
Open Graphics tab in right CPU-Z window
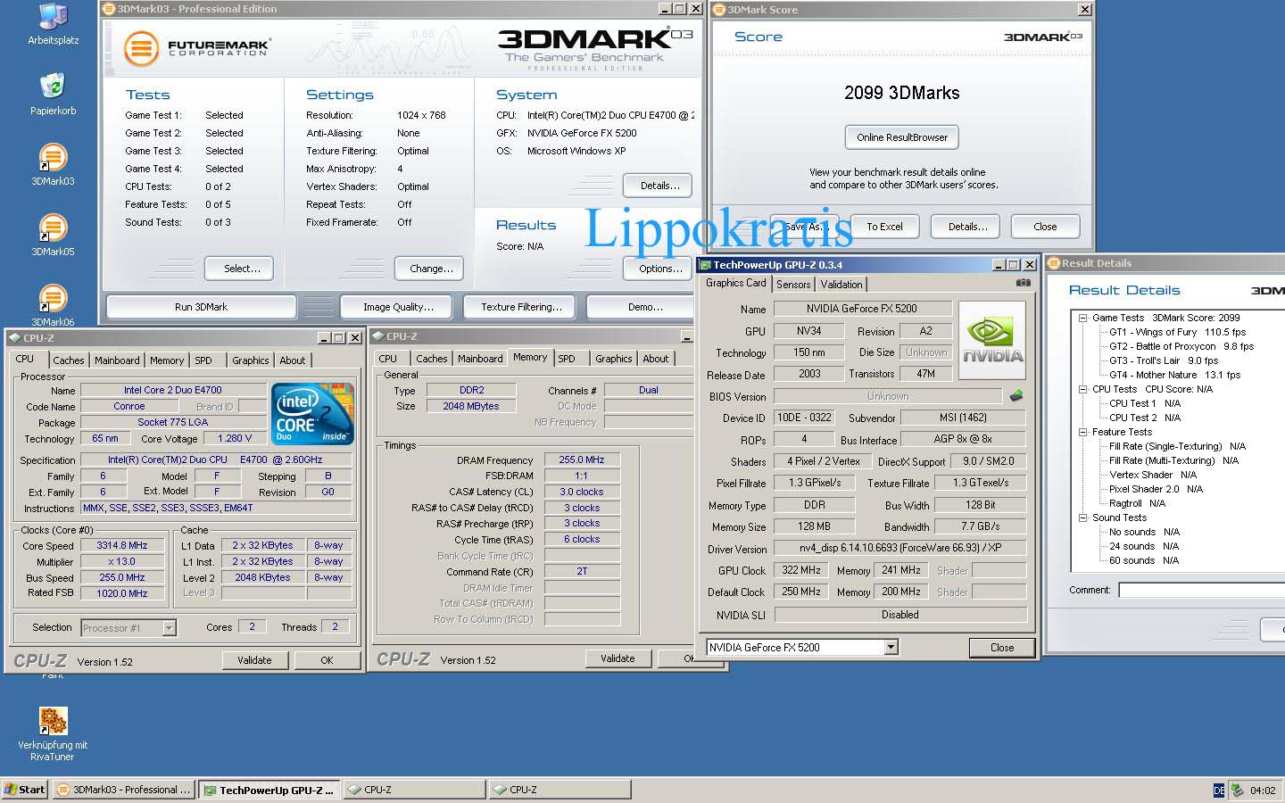tap(614, 359)
